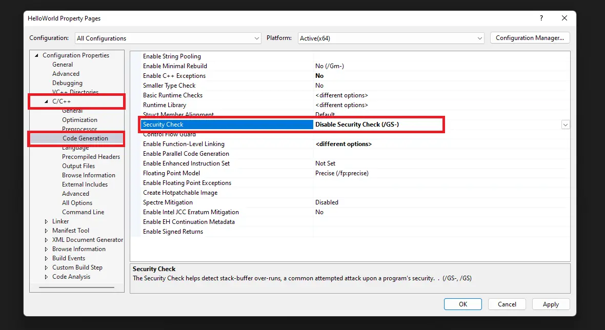The width and height of the screenshot is (605, 330).
Task: Click the Apply button
Action: (551, 304)
